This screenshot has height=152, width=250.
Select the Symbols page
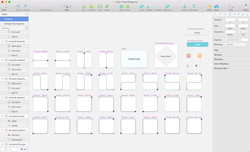14,19
